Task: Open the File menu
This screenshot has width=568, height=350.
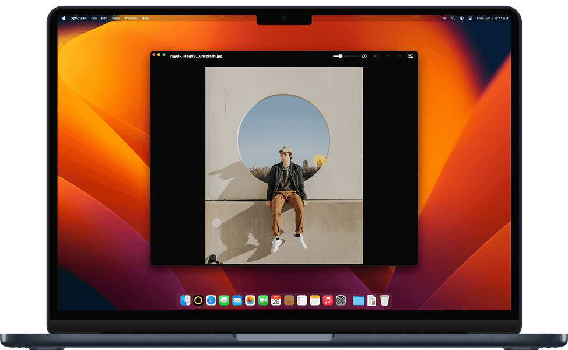Action: tap(94, 18)
